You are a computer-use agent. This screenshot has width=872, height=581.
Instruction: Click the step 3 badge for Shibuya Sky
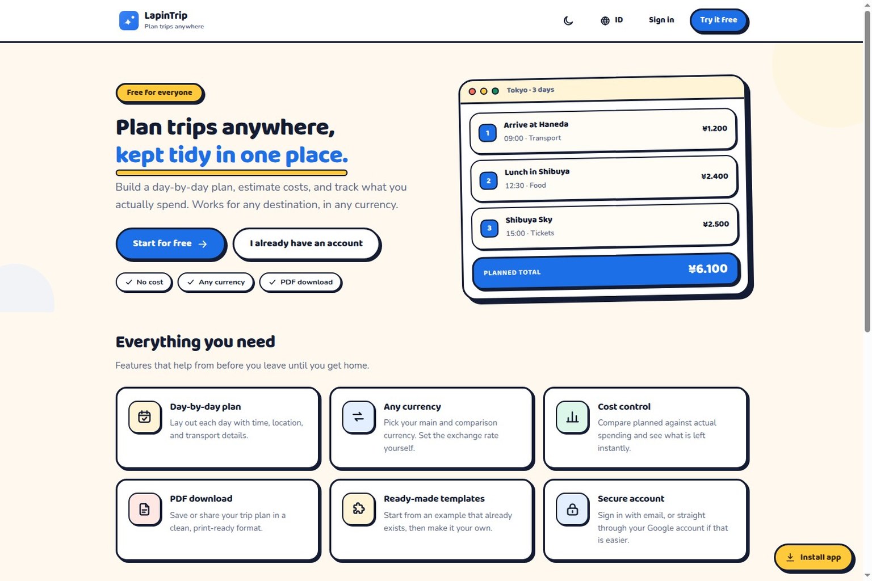(x=489, y=228)
